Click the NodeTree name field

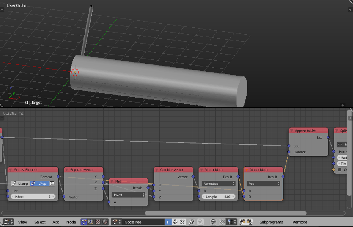(x=143, y=222)
